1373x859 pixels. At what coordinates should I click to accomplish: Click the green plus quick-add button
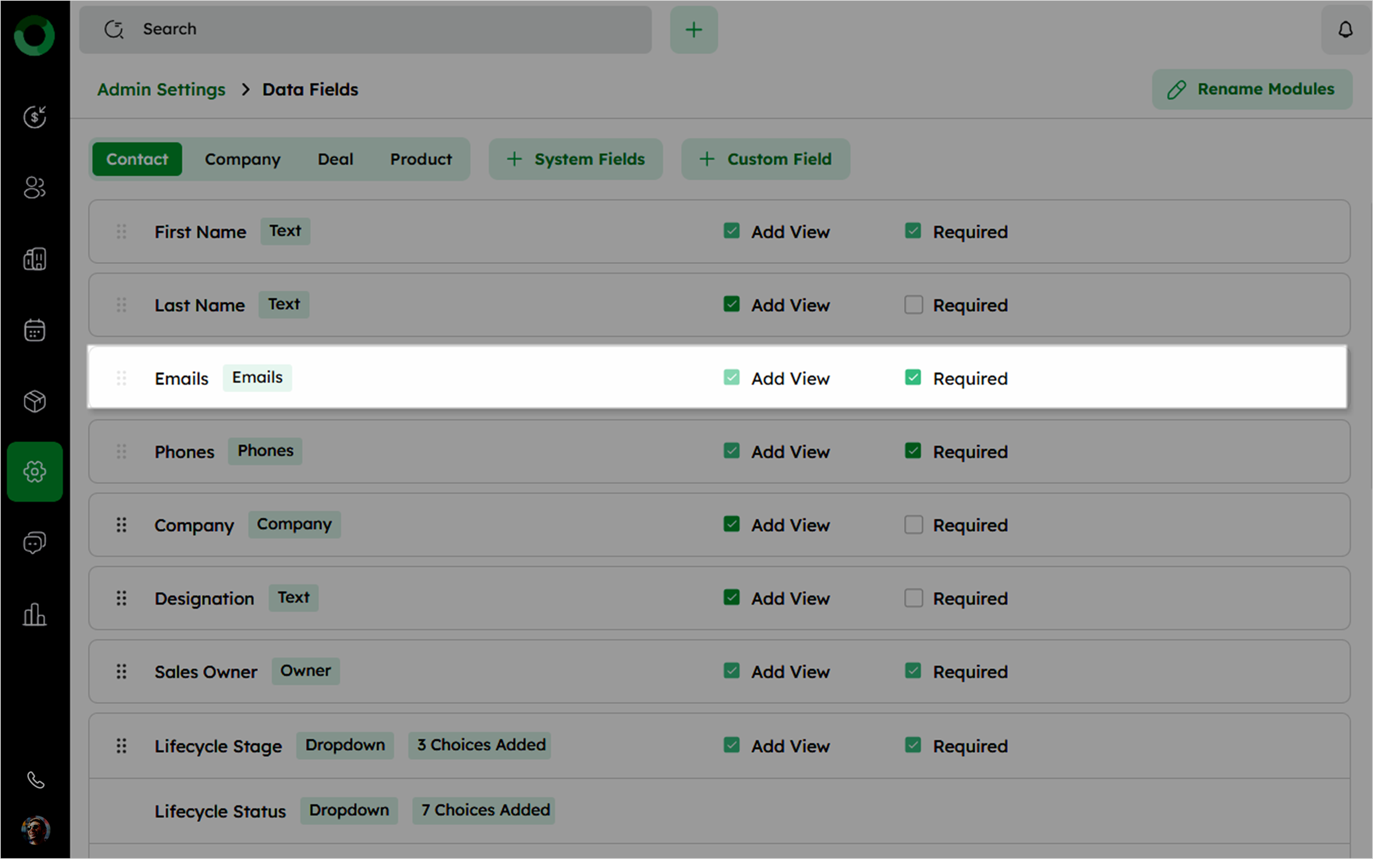[x=693, y=30]
